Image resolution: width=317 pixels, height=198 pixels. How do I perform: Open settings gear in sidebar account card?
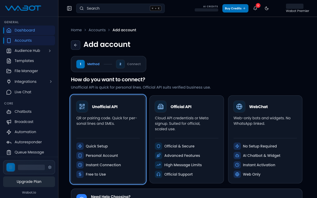coord(50,167)
